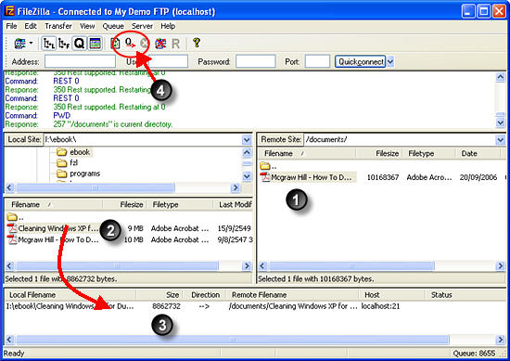Click queue Host column header
This screenshot has height=361, width=510.
point(392,295)
